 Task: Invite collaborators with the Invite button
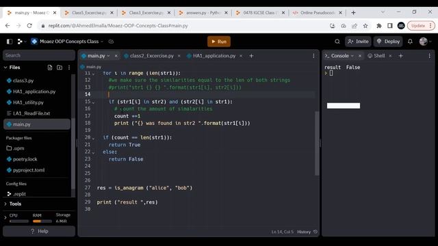(x=358, y=42)
